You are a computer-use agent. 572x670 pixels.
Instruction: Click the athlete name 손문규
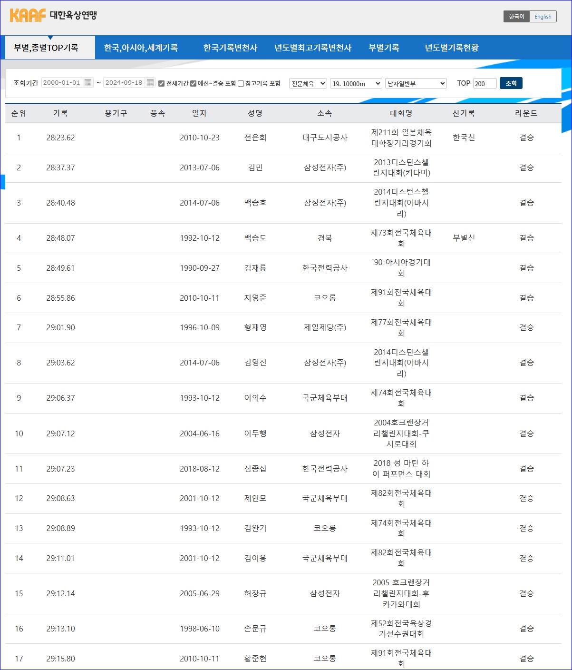pyautogui.click(x=255, y=629)
